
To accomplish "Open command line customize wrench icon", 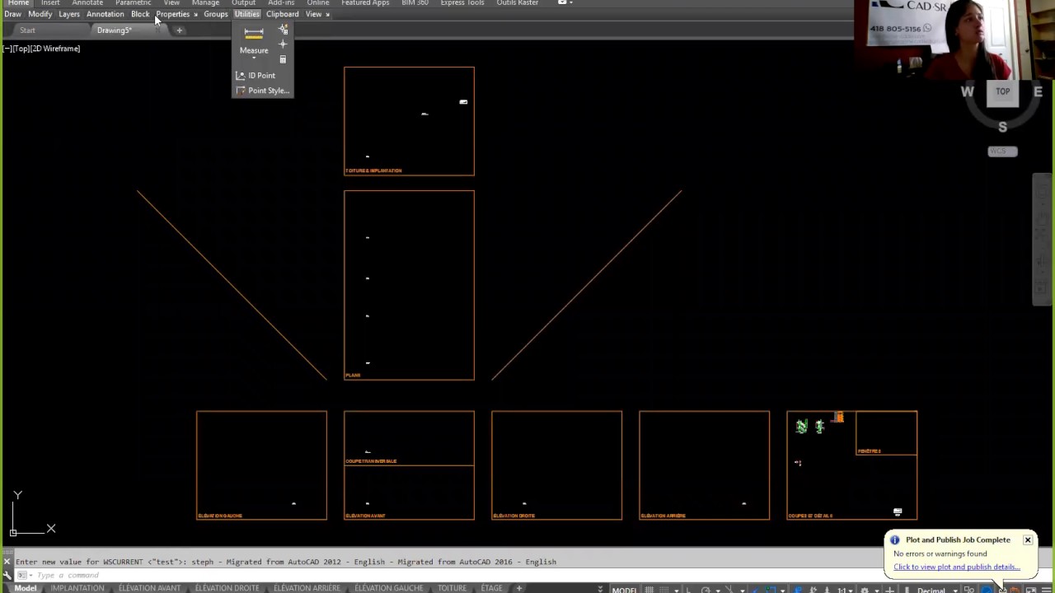I will 7,574.
